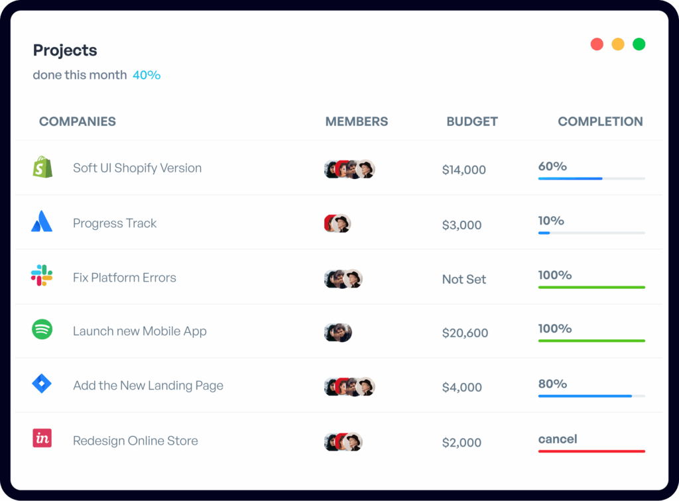Open Redesign Online Store project
The height and width of the screenshot is (501, 679).
pos(135,441)
